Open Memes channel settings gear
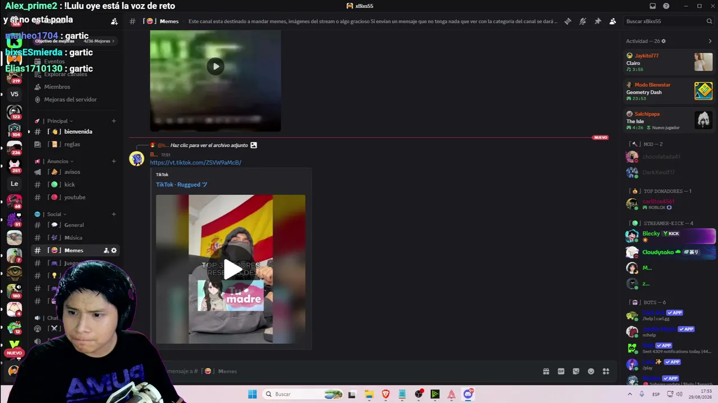718x403 pixels. point(114,250)
